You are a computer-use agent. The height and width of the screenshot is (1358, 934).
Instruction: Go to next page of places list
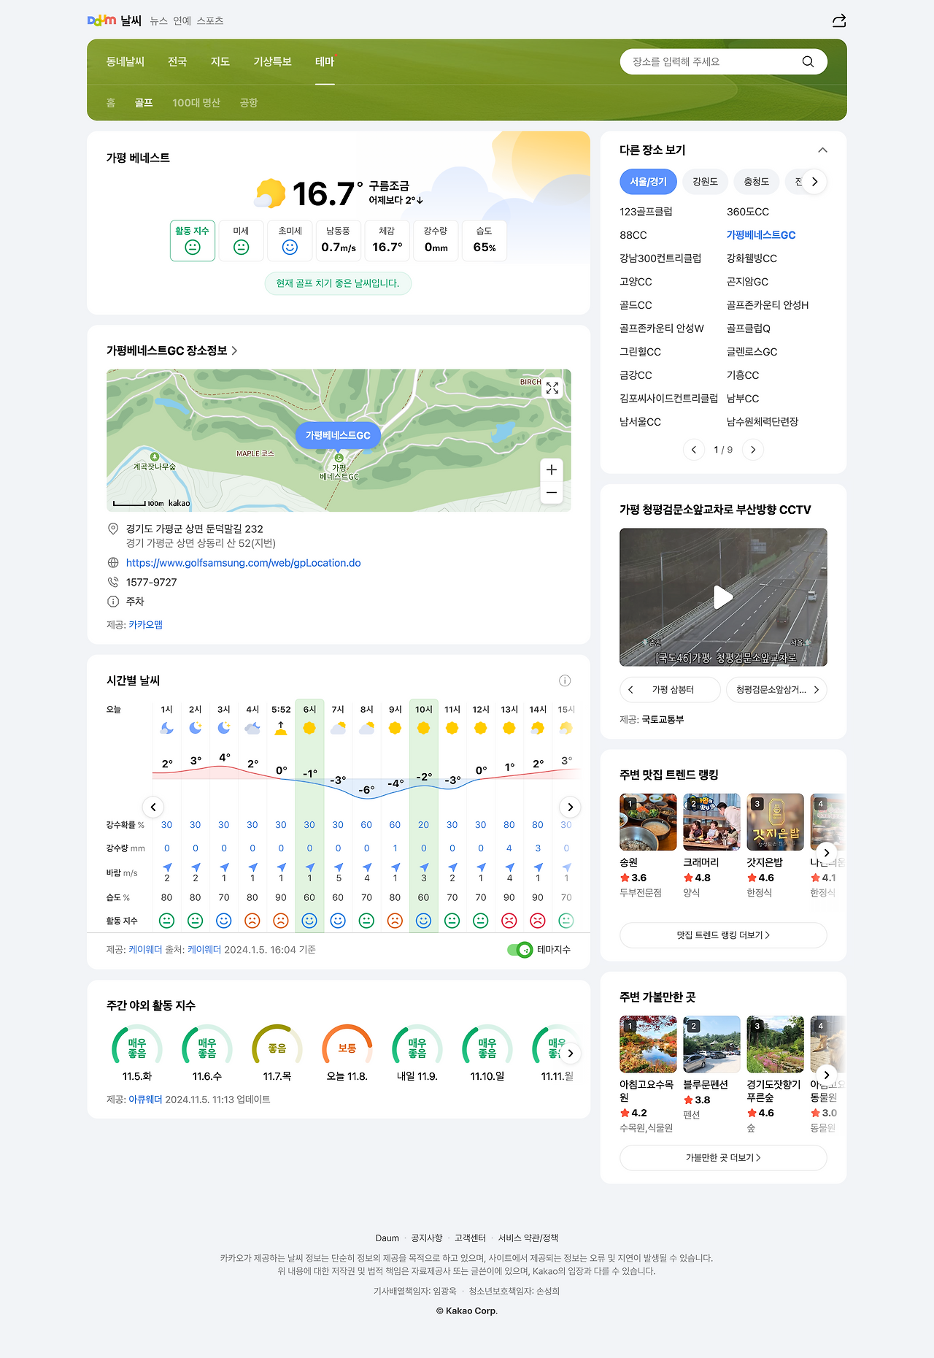coord(753,450)
